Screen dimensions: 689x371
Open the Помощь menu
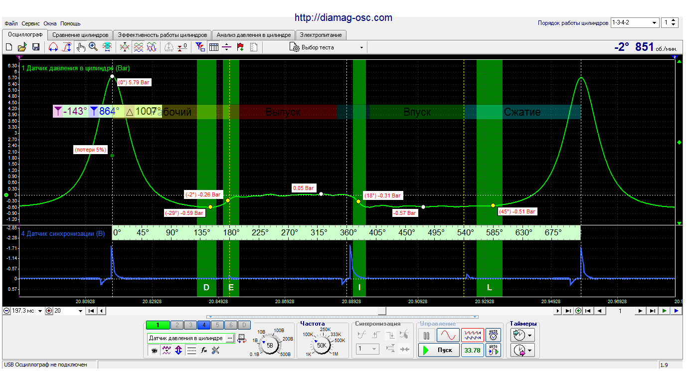pyautogui.click(x=70, y=23)
